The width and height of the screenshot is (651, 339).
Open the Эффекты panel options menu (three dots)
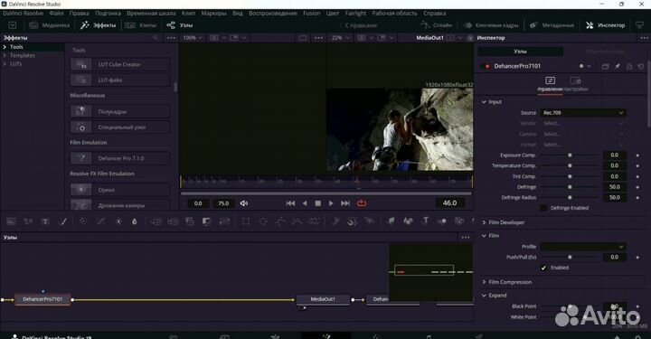(171, 38)
